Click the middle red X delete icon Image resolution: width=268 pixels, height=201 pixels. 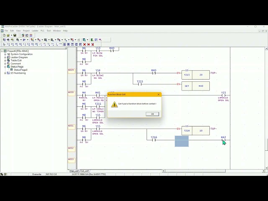(x=88, y=44)
